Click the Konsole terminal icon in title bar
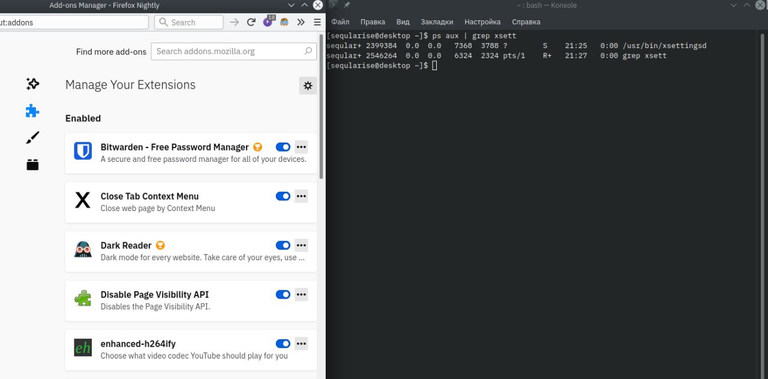The height and width of the screenshot is (379, 768). pos(333,5)
